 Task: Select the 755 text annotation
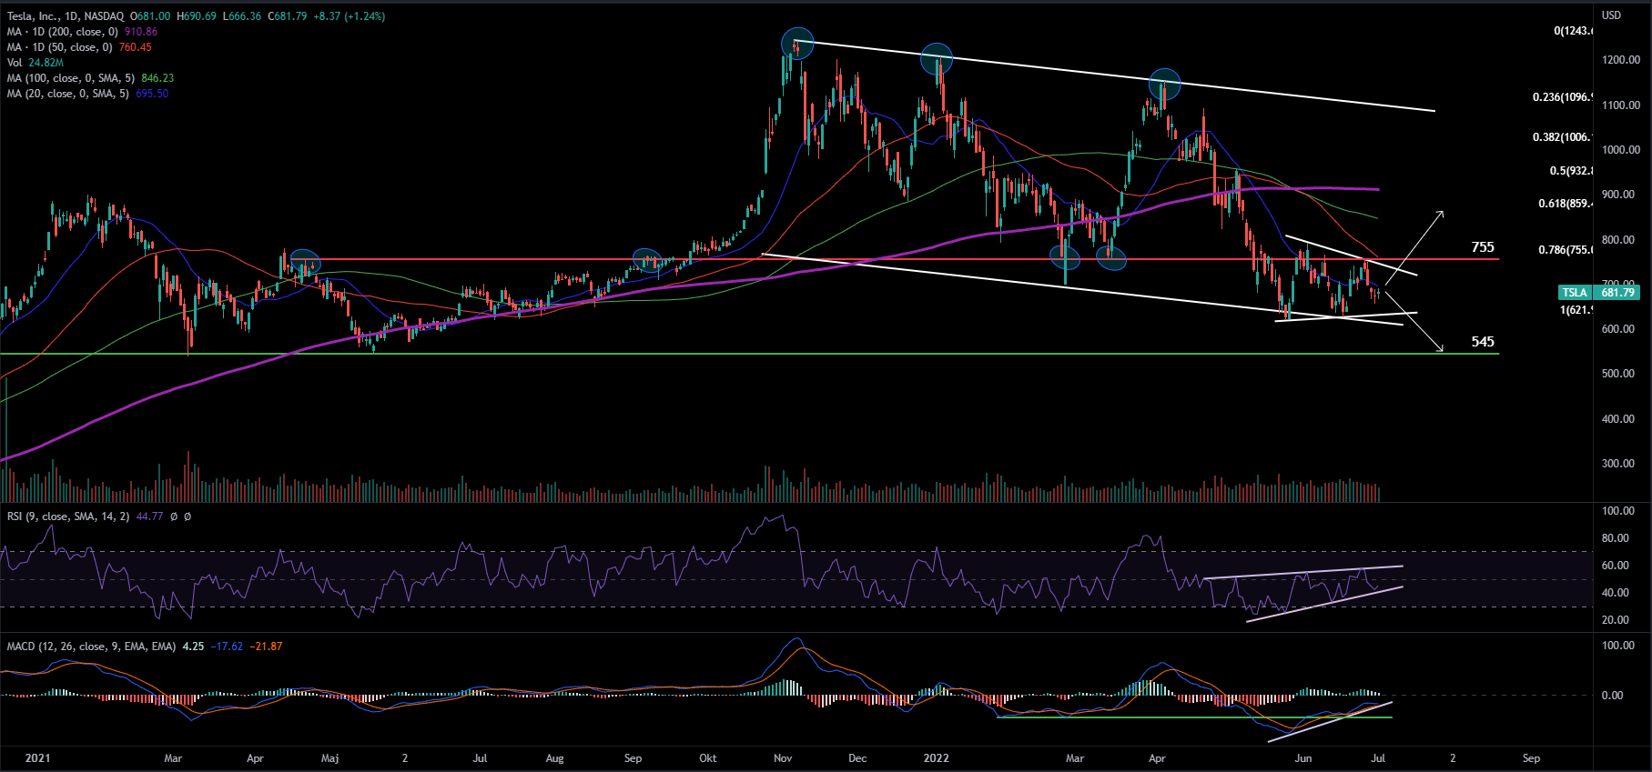point(1483,247)
